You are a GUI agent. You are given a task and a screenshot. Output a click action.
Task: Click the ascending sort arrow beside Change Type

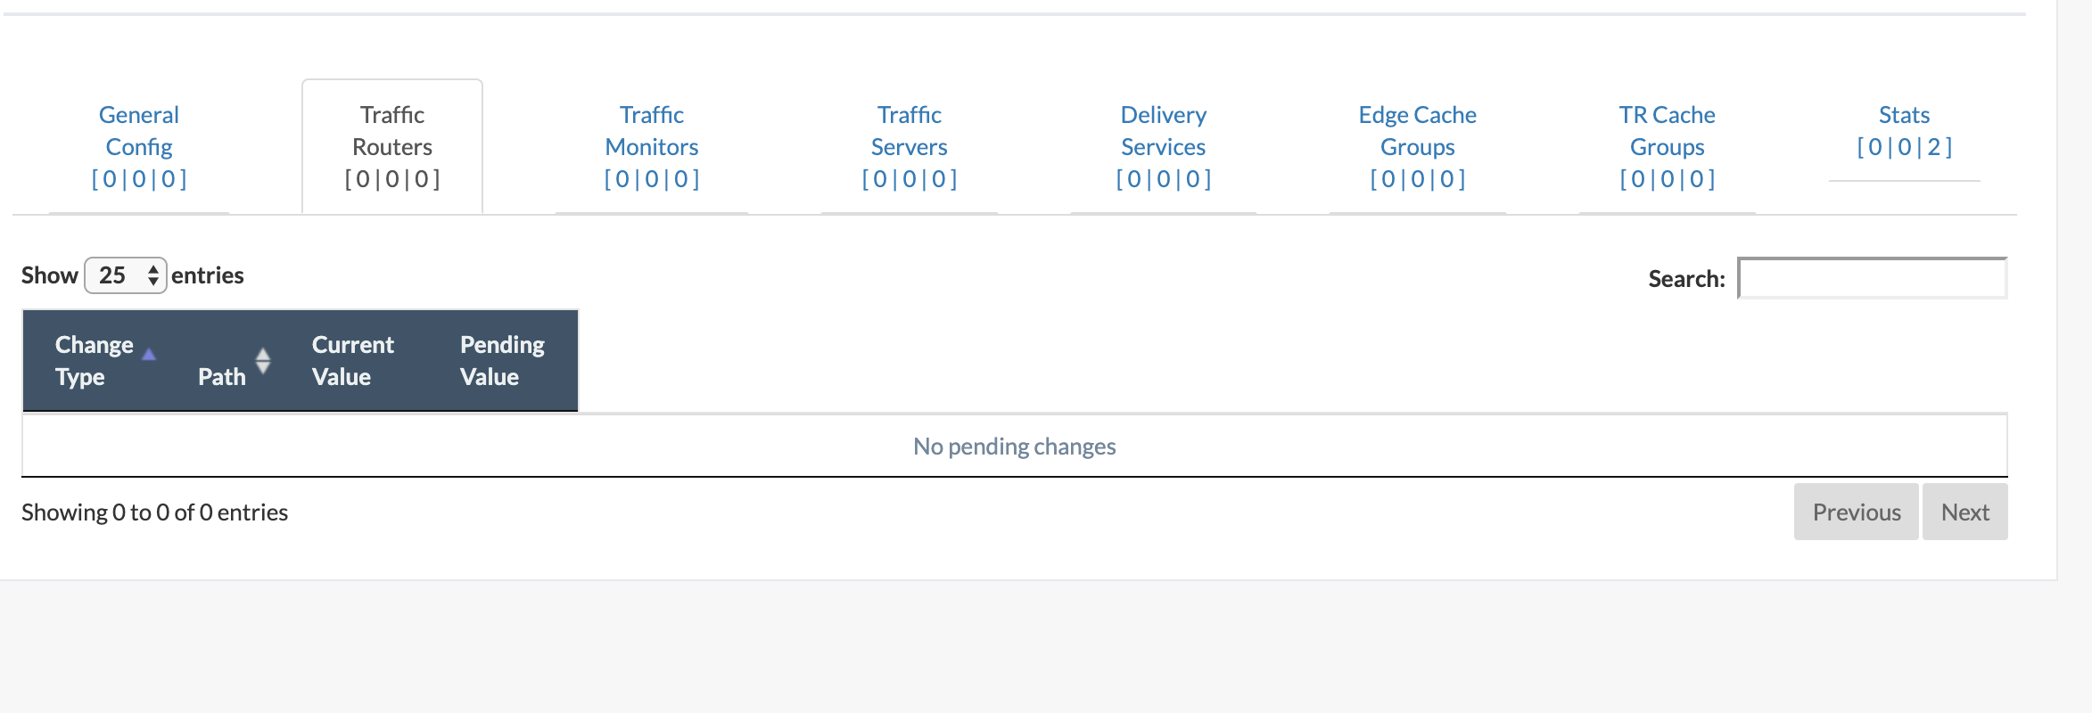point(149,354)
